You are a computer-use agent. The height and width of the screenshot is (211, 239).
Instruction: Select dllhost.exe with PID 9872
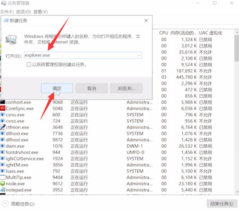coord(17,140)
